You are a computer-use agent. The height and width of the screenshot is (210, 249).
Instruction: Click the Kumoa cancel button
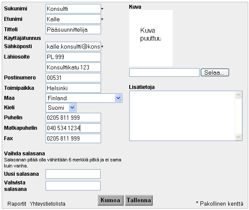coord(111,200)
